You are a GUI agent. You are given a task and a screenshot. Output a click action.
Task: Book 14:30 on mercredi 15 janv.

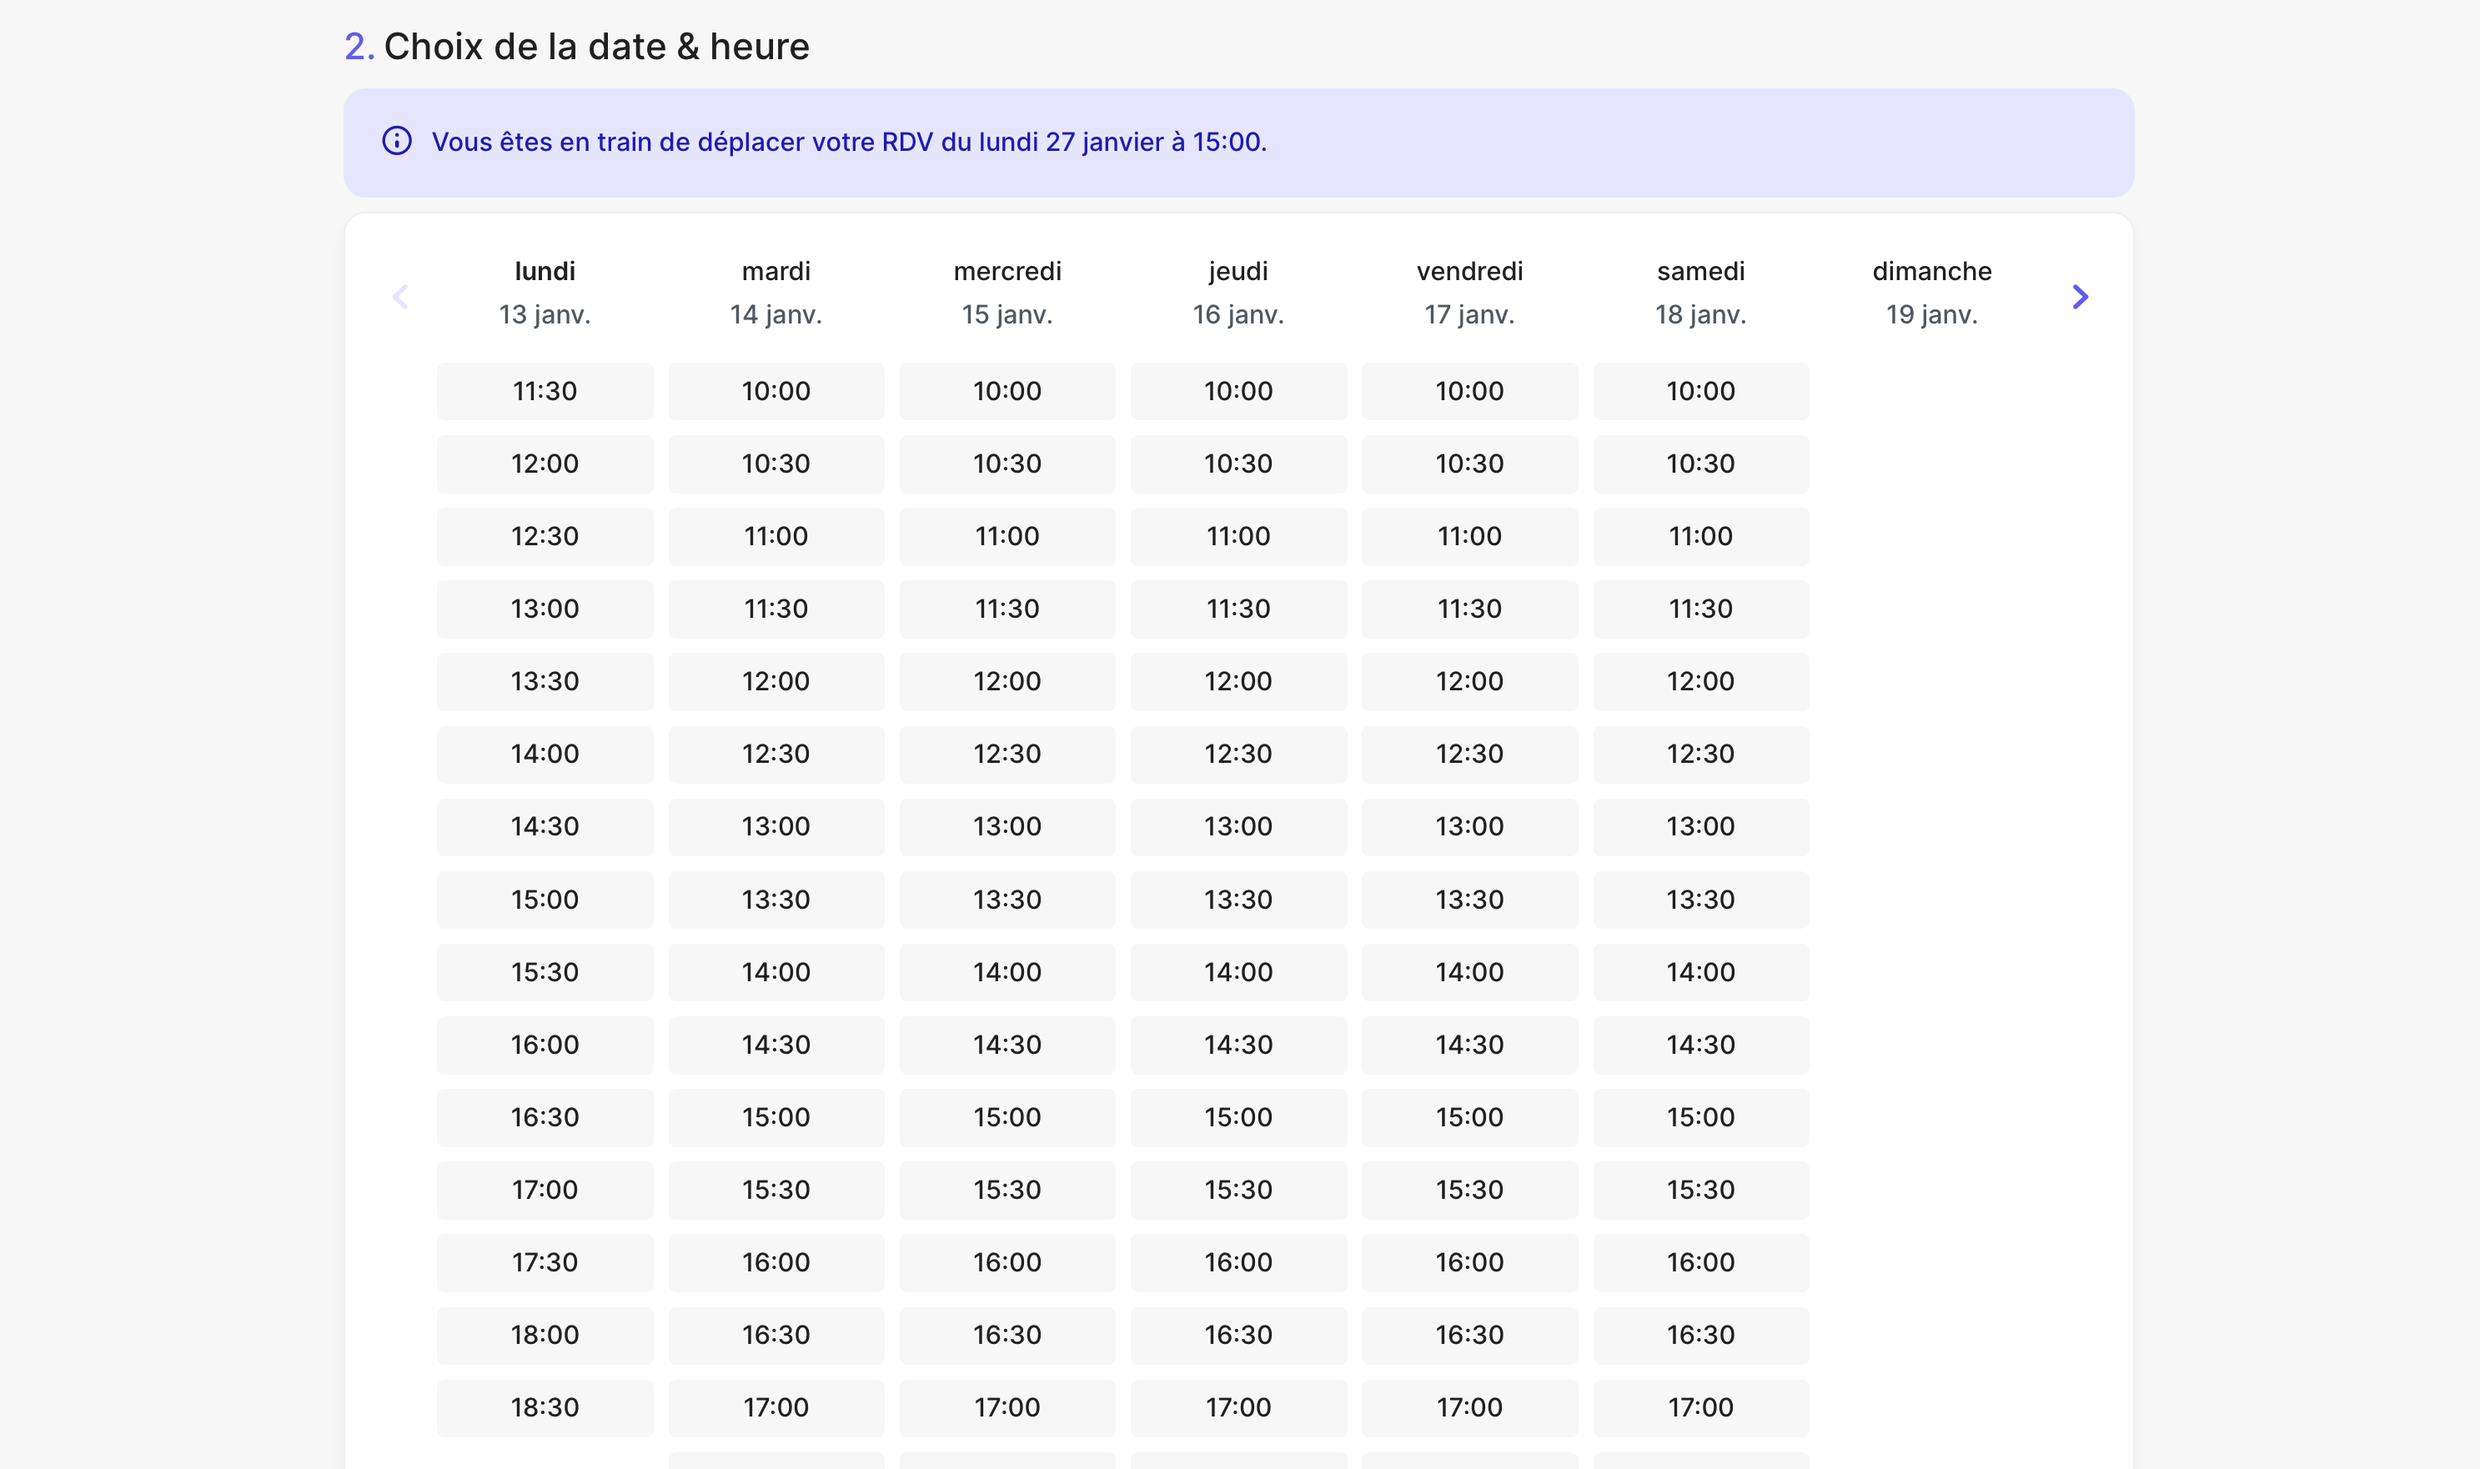1007,1045
